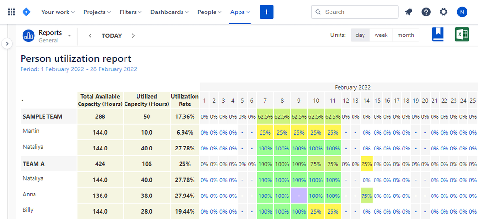Click the SAMPLE TEAM row header

[48, 116]
